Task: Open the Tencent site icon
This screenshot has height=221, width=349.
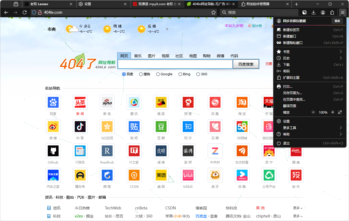Action: [x=134, y=102]
